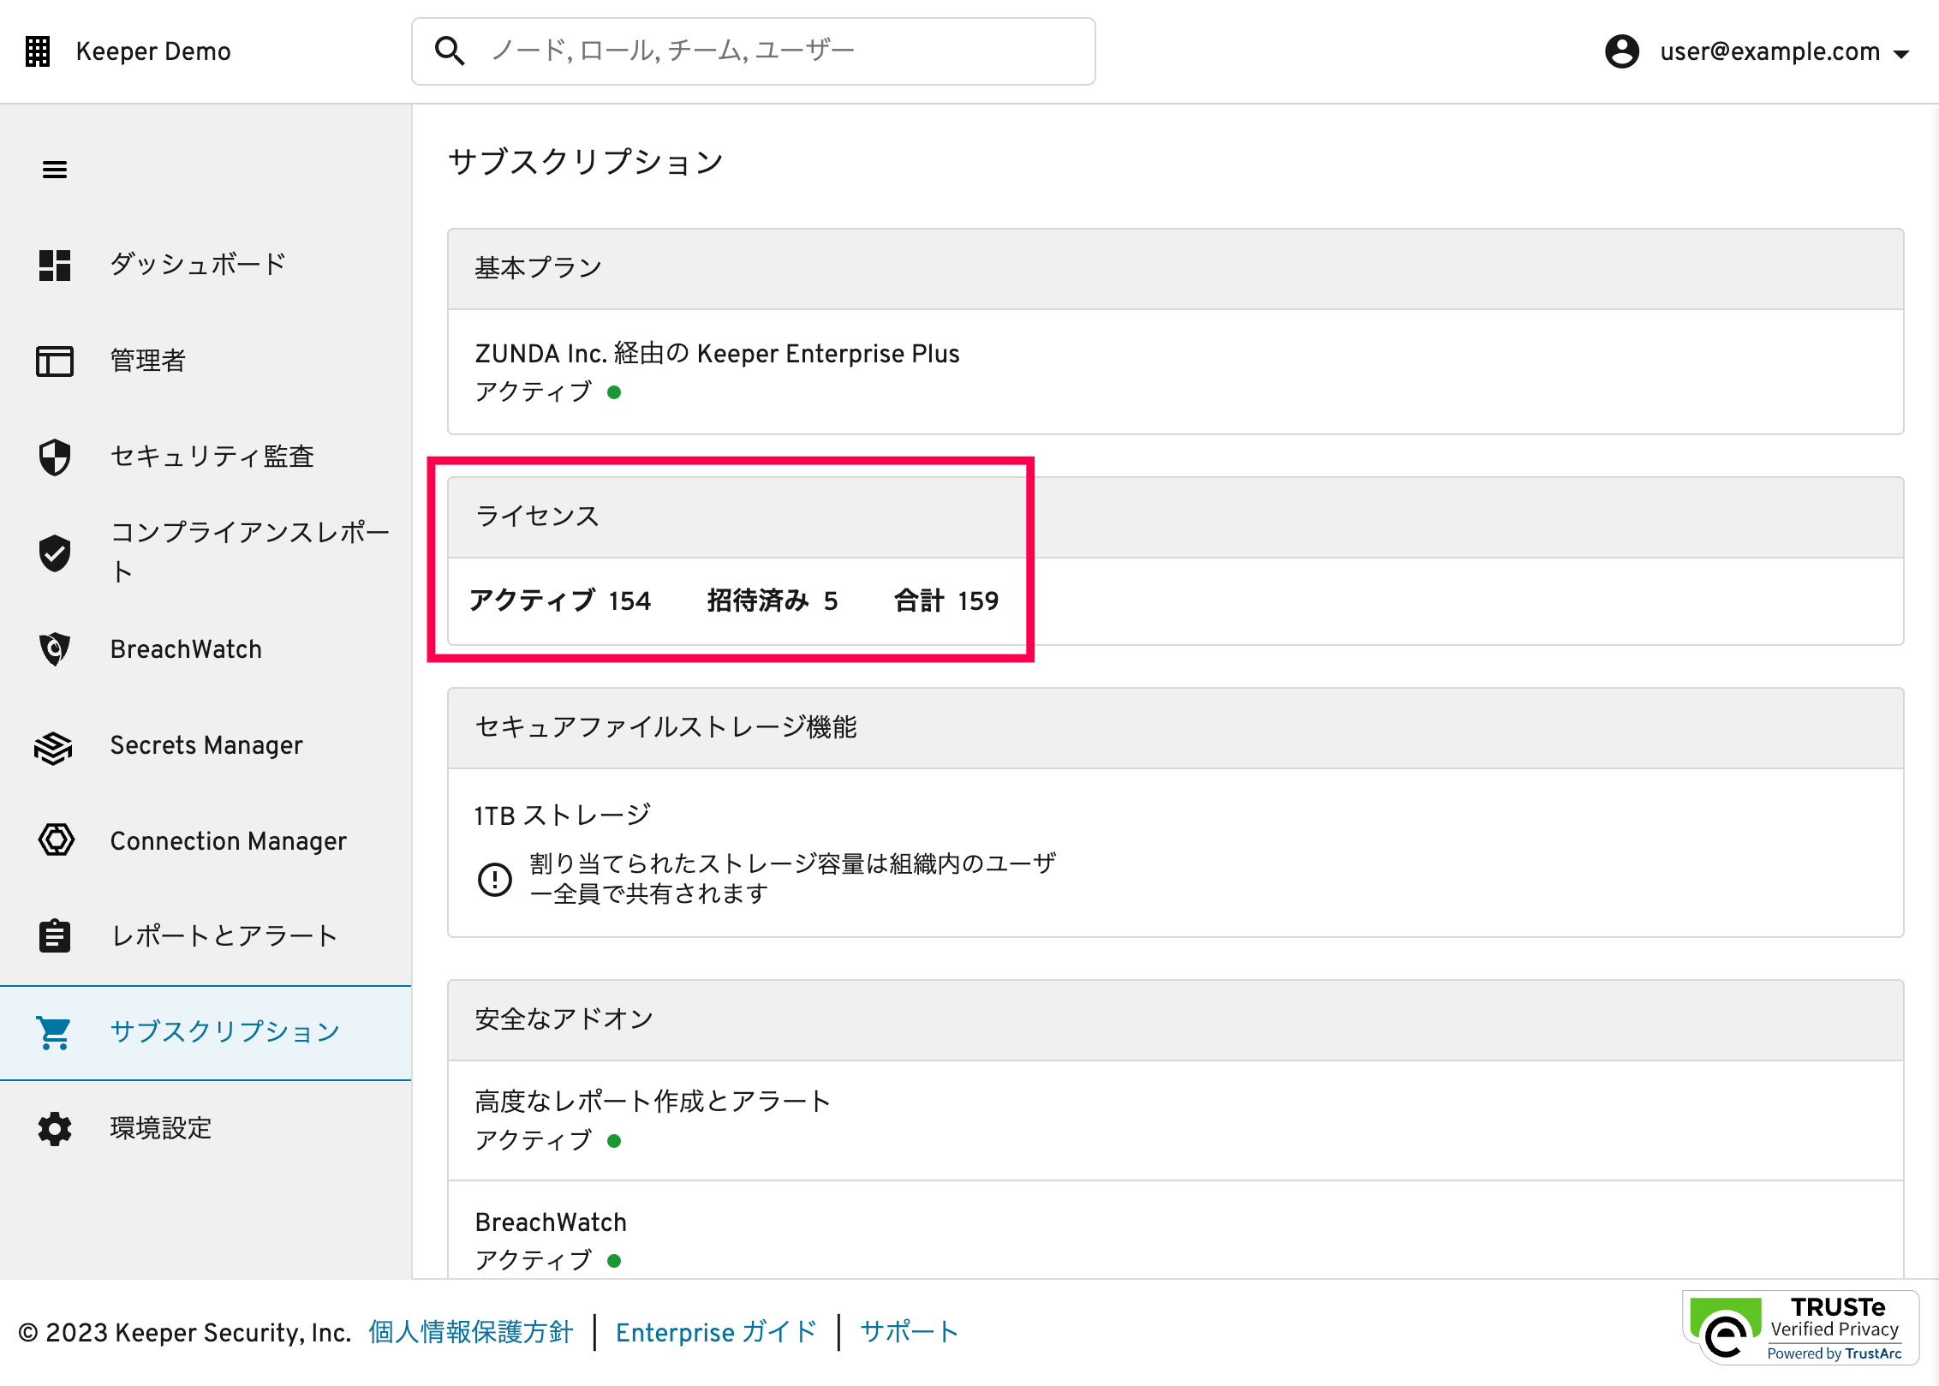Click the Security Audit shield icon
Screen dimensions: 1939x1386
pyautogui.click(x=55, y=457)
